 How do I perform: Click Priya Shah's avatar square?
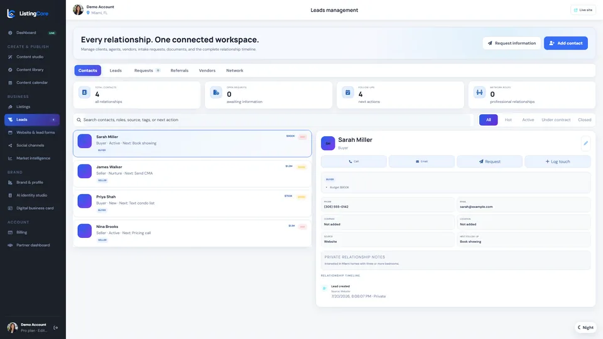tap(85, 201)
